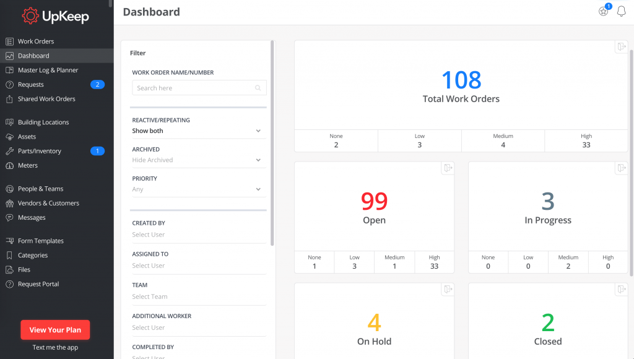The width and height of the screenshot is (634, 359).
Task: Export the Total Work Orders card
Action: click(x=622, y=46)
